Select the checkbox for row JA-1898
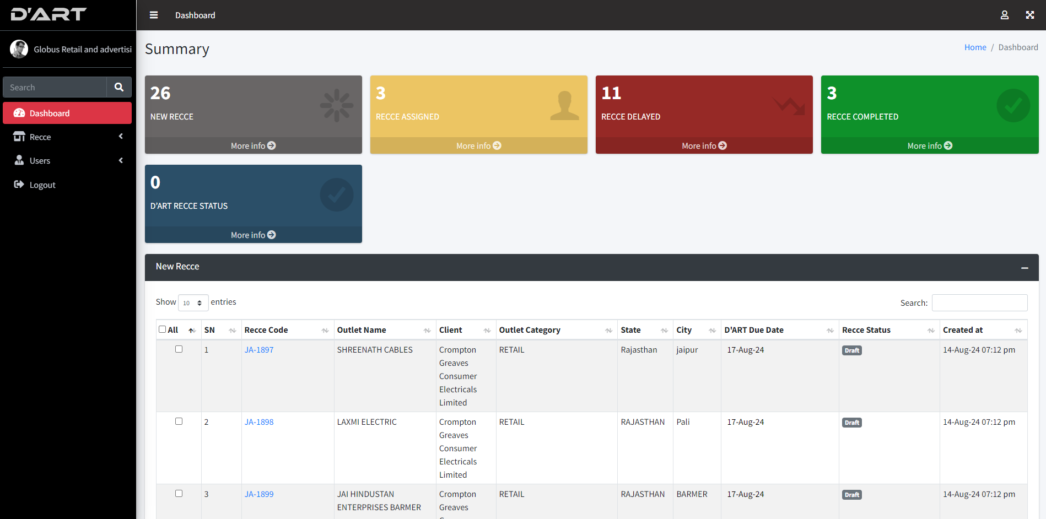Viewport: 1046px width, 519px height. click(179, 421)
